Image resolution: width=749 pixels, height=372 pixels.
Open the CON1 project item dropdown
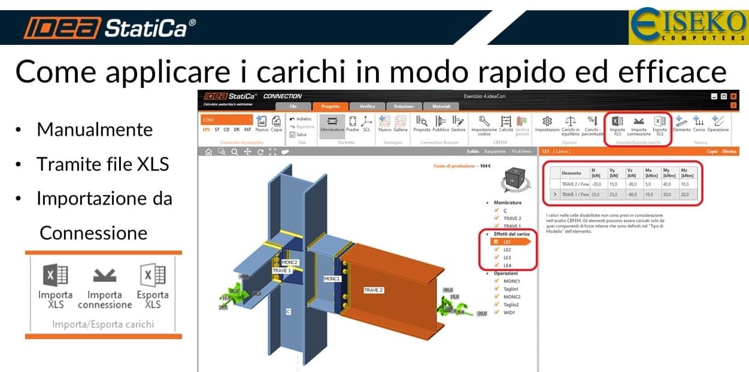(228, 120)
